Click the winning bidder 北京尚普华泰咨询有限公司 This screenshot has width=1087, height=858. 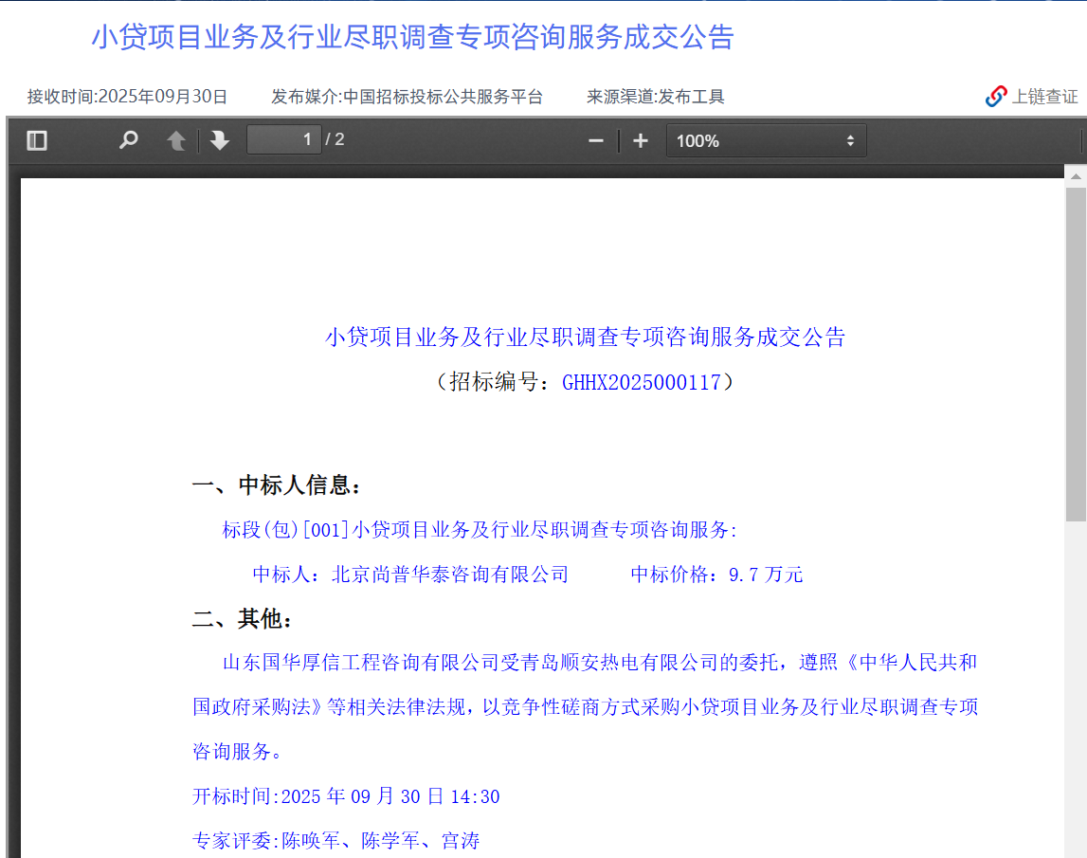click(x=450, y=574)
